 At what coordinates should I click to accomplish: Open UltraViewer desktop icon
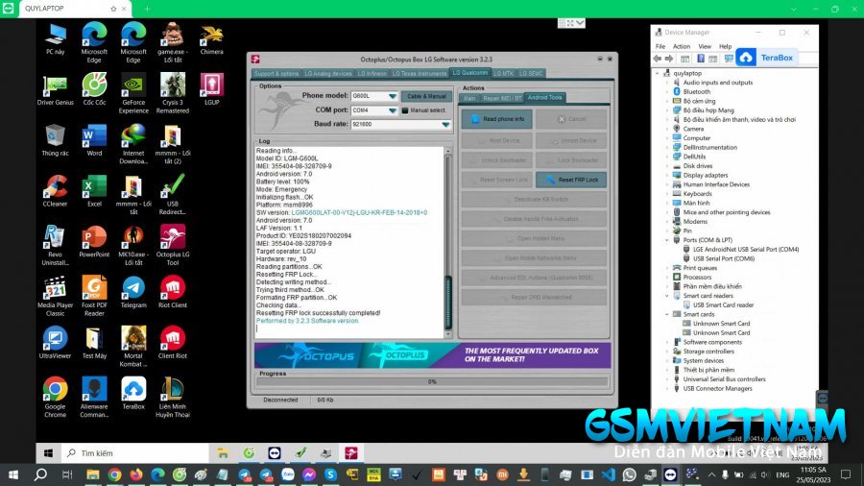tap(55, 343)
